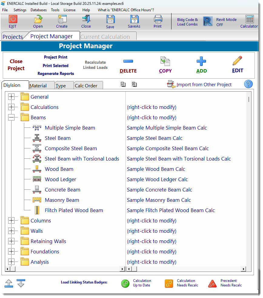
Task: Expand the Columns folder node
Action: pos(12,221)
